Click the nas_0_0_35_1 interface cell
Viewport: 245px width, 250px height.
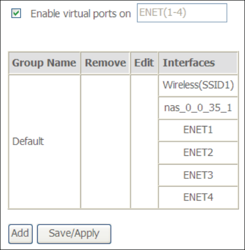click(x=198, y=108)
